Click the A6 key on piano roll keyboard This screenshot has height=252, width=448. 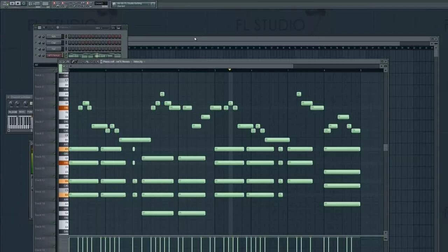[64, 94]
